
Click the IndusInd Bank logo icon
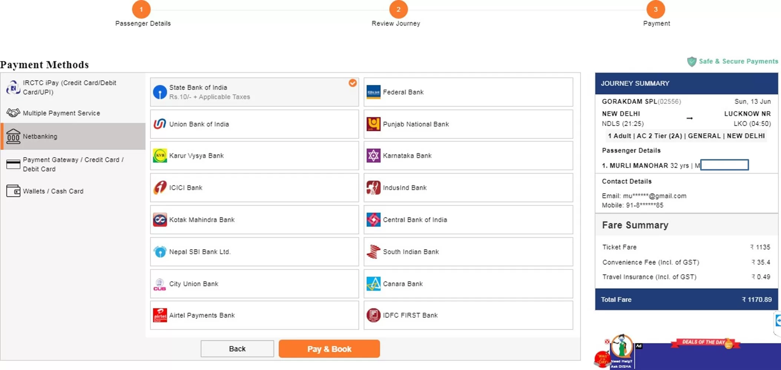373,188
